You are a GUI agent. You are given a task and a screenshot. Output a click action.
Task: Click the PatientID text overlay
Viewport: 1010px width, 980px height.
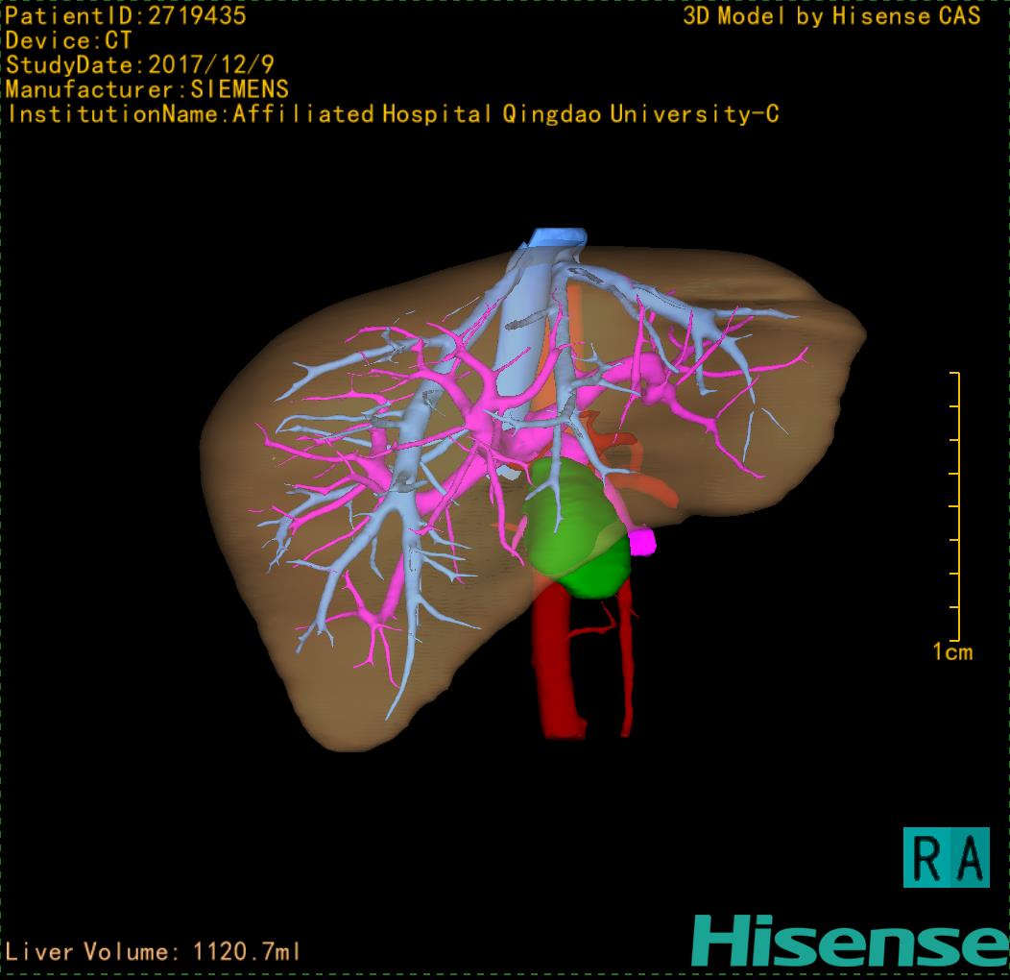pyautogui.click(x=126, y=16)
